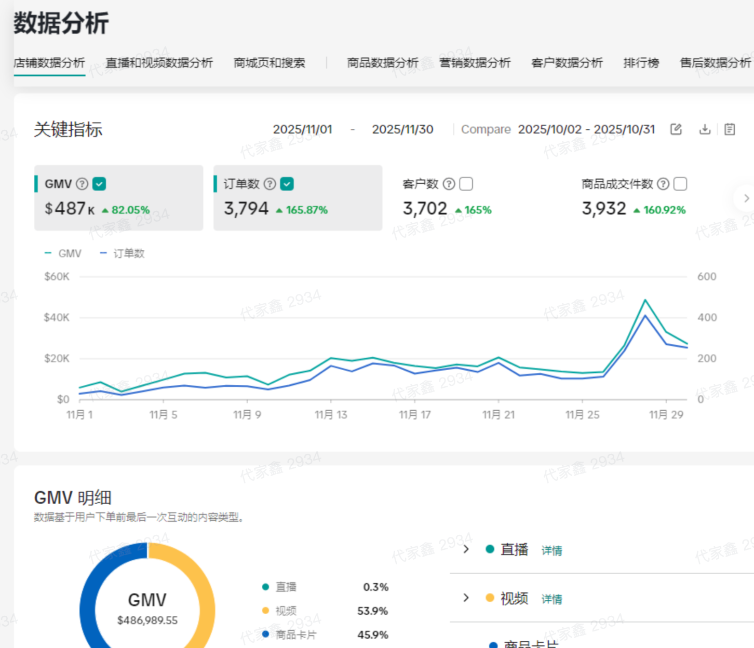Uncheck the 订单数 metric checkbox
754x648 pixels.
click(287, 184)
